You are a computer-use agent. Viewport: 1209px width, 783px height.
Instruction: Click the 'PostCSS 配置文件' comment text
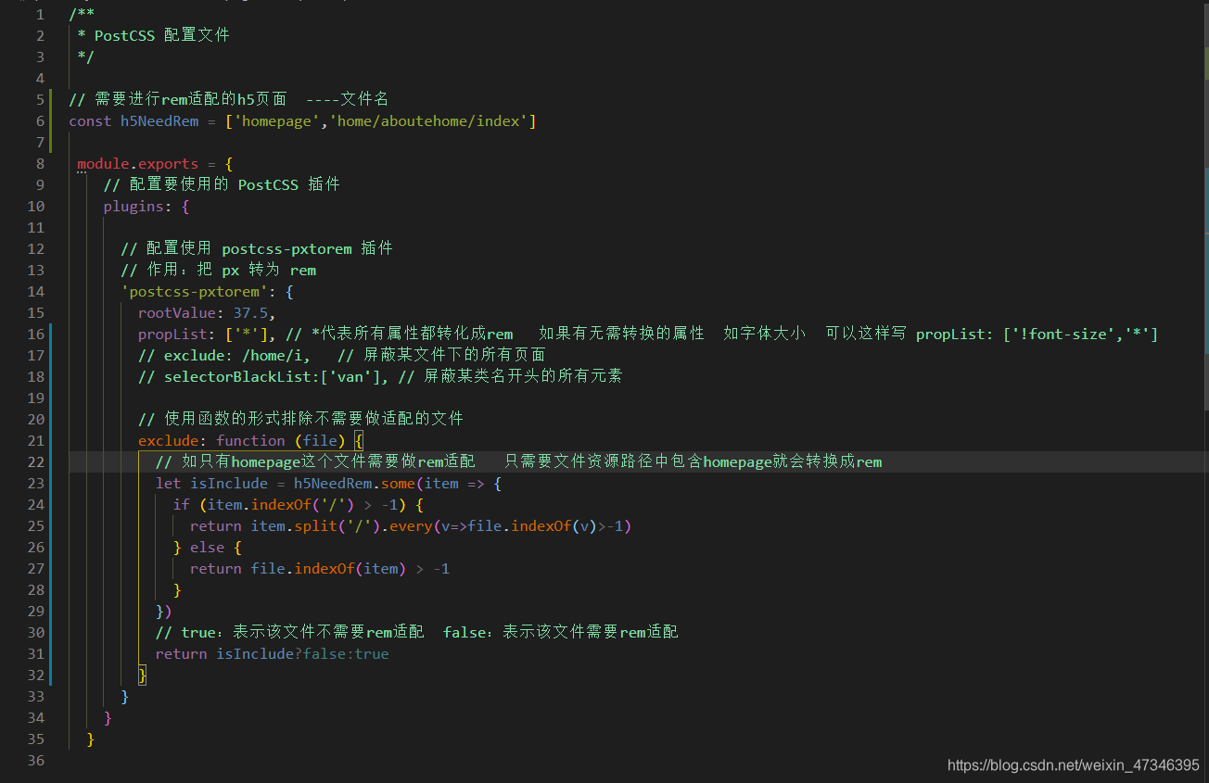(161, 35)
